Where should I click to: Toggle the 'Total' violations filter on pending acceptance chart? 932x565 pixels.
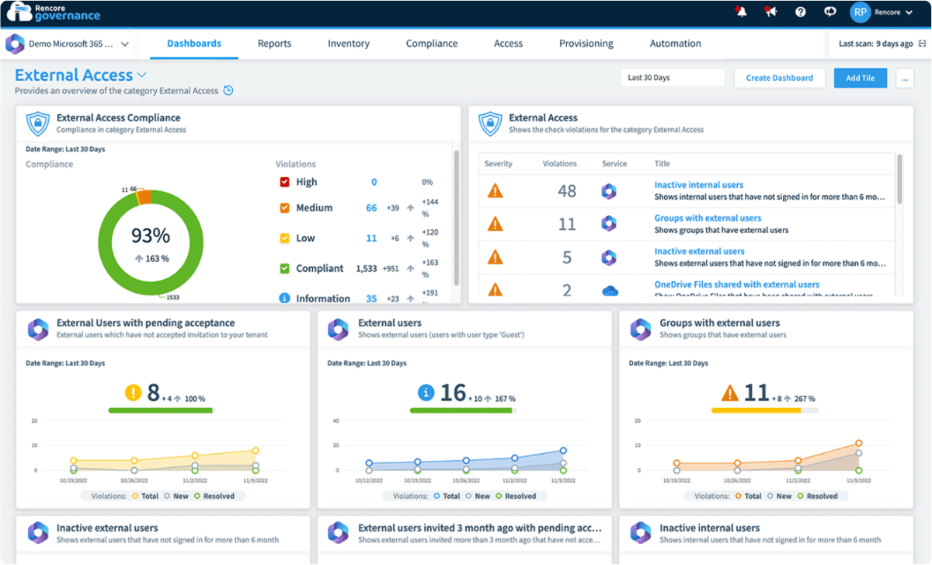coord(146,495)
